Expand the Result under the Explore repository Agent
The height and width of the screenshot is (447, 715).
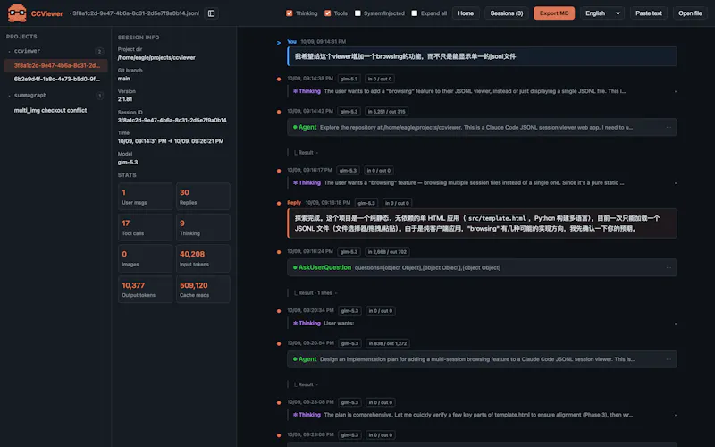306,153
